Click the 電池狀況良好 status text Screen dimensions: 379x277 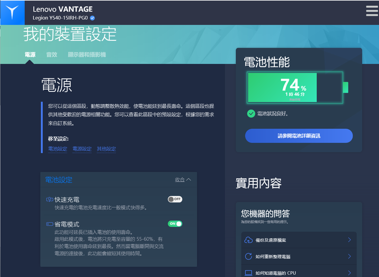[x=273, y=114]
